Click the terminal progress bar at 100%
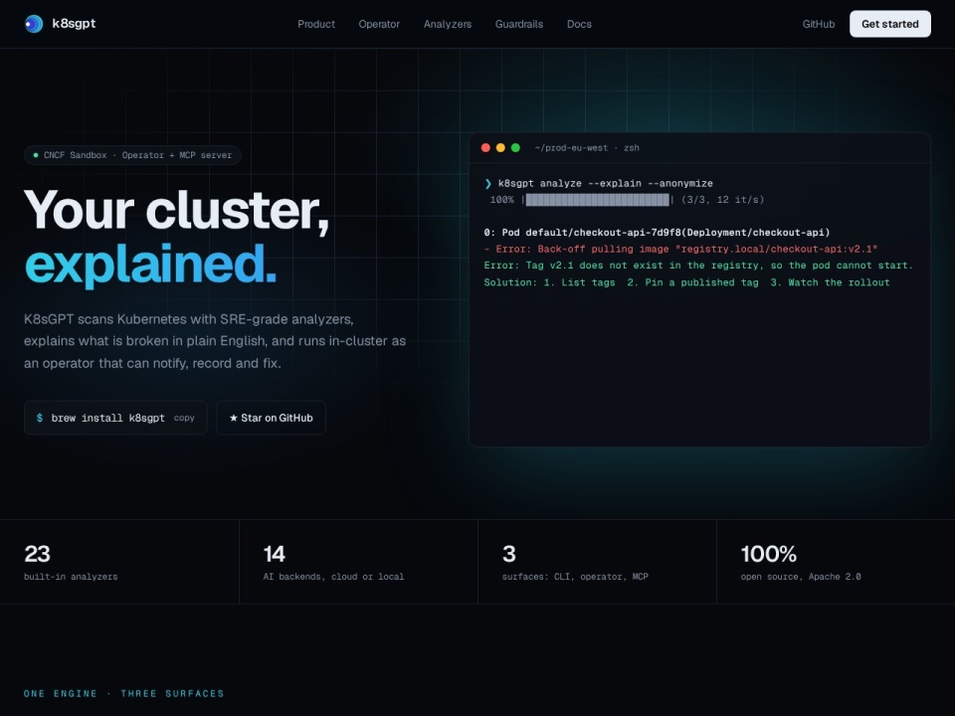The image size is (955, 716). 598,200
